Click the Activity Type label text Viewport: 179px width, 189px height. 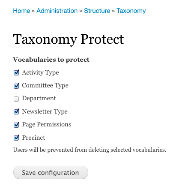pos(40,72)
